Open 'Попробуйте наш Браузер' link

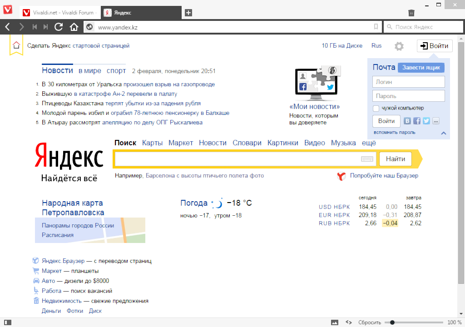tap(384, 176)
